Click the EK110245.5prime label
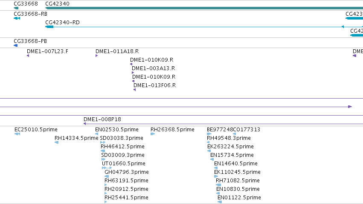Image resolution: width=363 pixels, height=204 pixels. coord(237,172)
